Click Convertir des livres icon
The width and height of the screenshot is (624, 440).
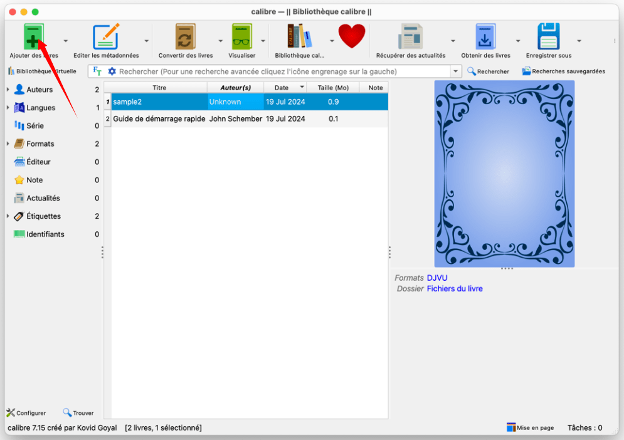tap(186, 36)
